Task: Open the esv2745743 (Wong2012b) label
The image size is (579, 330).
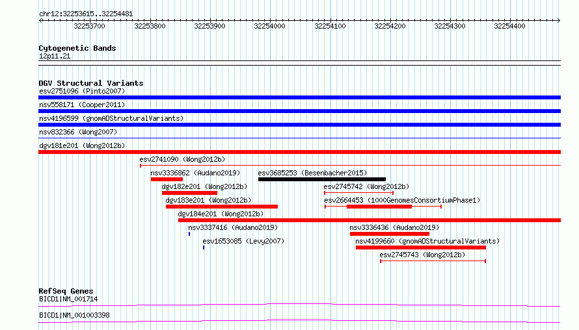Action: 422,255
